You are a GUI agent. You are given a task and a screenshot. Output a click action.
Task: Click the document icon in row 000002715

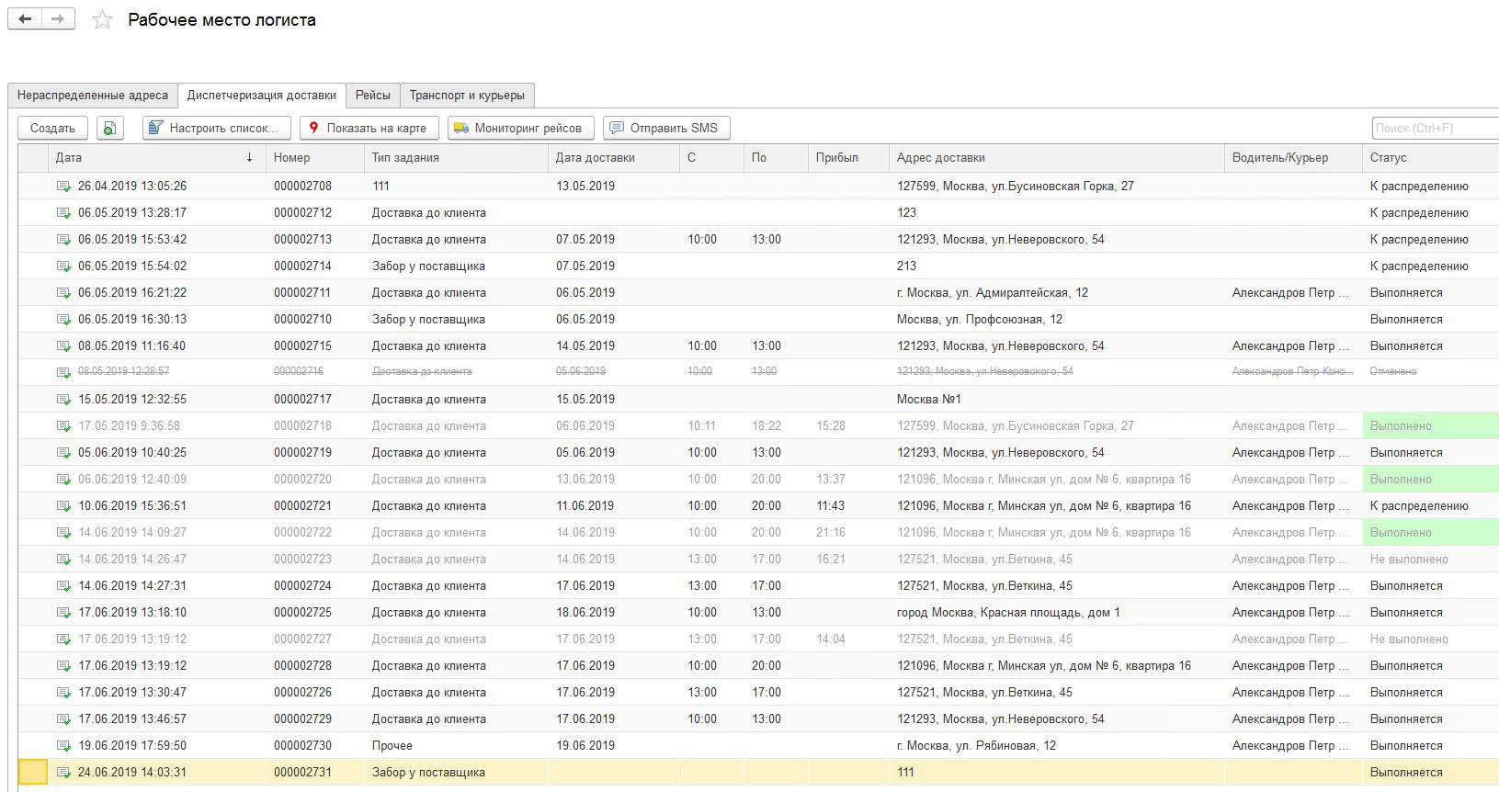pyautogui.click(x=63, y=345)
